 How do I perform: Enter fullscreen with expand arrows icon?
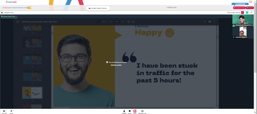[x=251, y=13]
